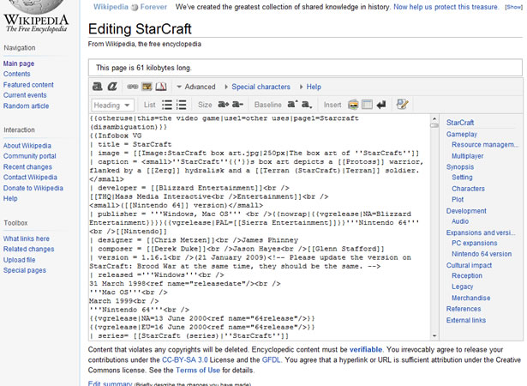527x386 pixels.
Task: Click the Wikipedia globe logo
Action: click(x=36, y=16)
